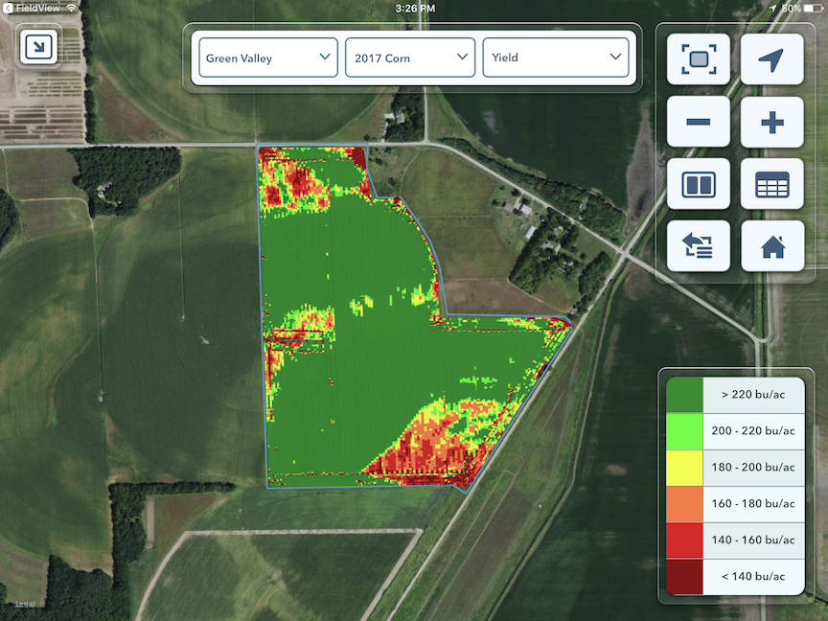Tap the '< 140 bu/ac' legend label
Image resolution: width=828 pixels, height=621 pixels.
[x=753, y=577]
